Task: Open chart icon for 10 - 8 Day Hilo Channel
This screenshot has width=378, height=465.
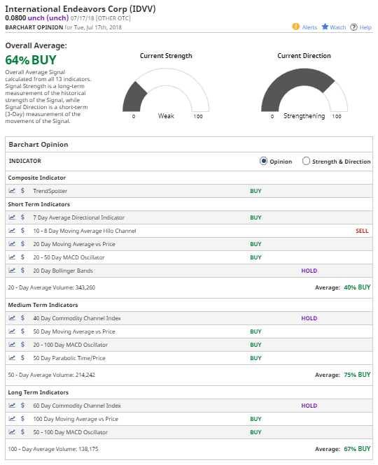Action: tap(12, 231)
